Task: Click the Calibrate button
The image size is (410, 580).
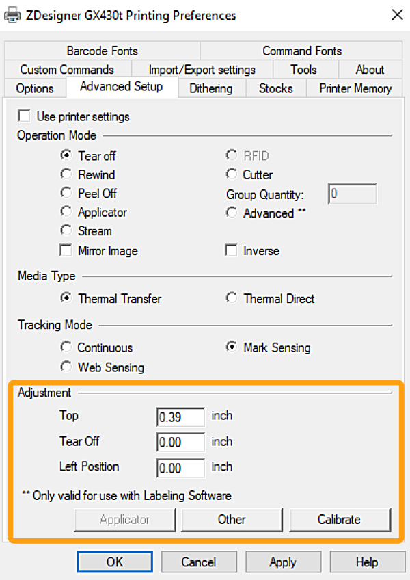Action: (x=340, y=520)
